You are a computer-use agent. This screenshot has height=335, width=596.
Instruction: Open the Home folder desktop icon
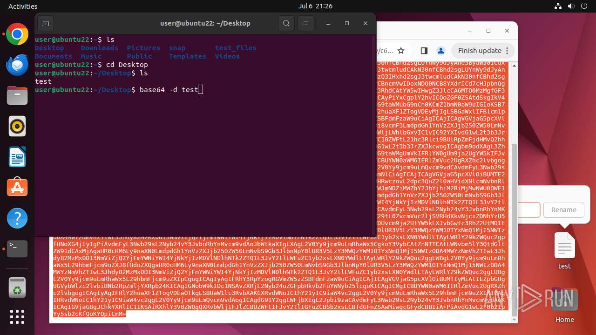[x=564, y=305]
